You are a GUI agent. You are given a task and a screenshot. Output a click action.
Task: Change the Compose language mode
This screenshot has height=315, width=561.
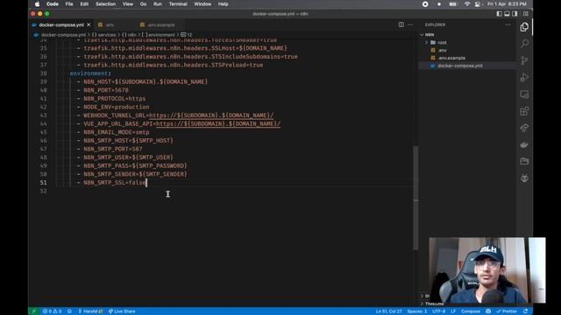click(471, 311)
